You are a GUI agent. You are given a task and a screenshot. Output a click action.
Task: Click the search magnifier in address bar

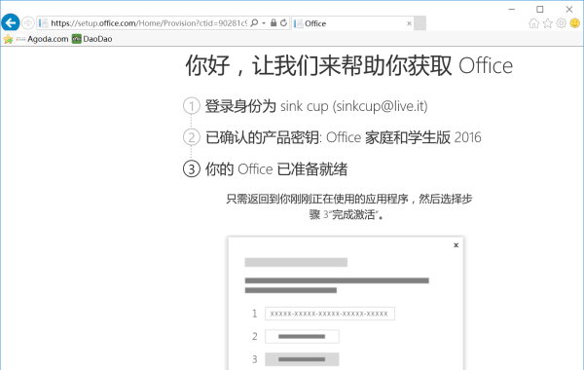point(254,23)
